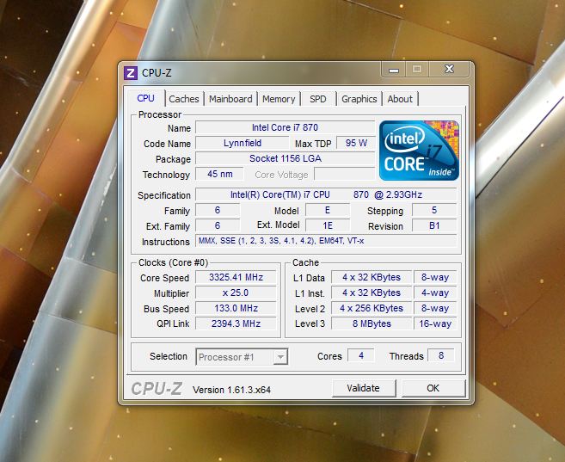Click the Threads value 8
Screen dimensions: 565x462
tap(441, 355)
